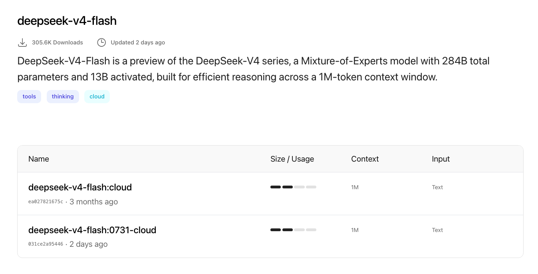The height and width of the screenshot is (274, 538).
Task: Click the hash ea027821675c
Action: pyautogui.click(x=46, y=202)
